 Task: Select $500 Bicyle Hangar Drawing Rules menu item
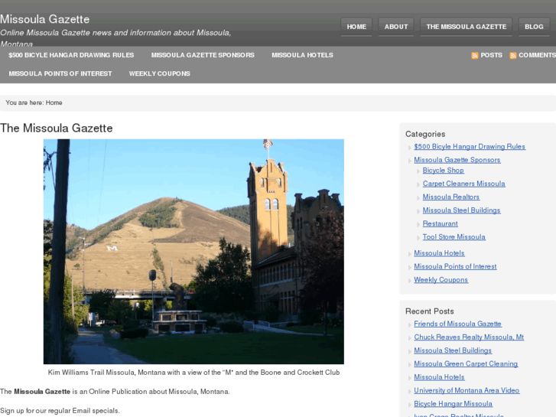click(71, 55)
